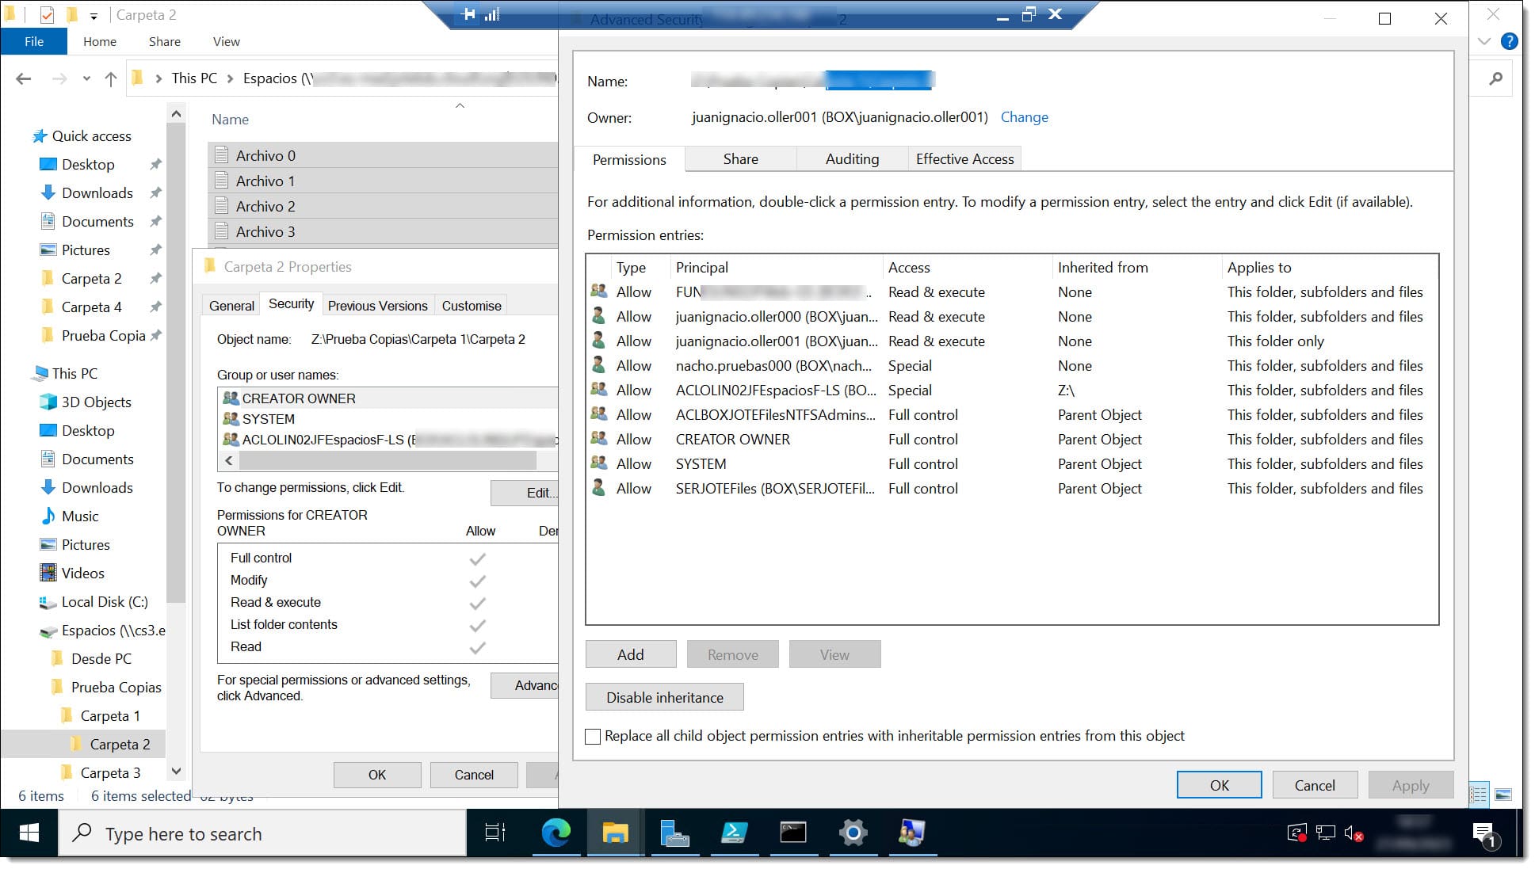
Task: Click File Explorer icon in taskbar
Action: pos(613,834)
